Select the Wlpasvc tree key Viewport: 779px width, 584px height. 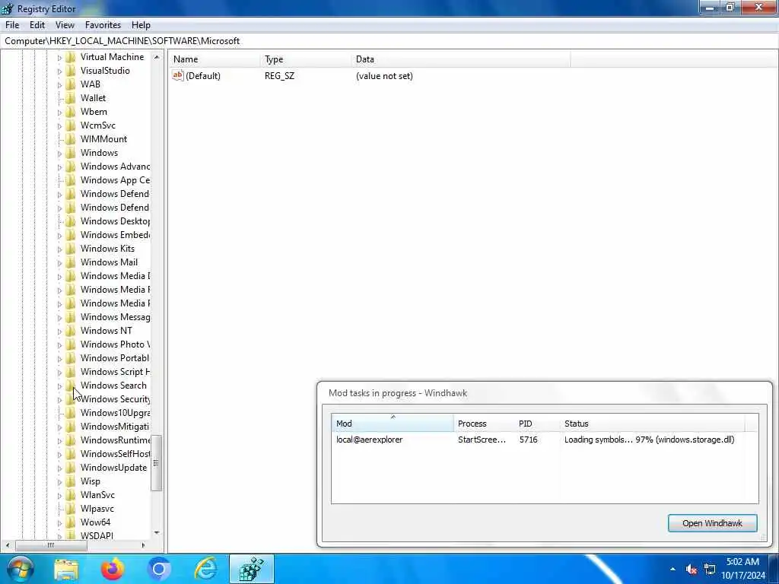point(97,509)
